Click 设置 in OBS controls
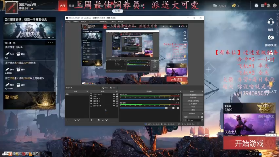The width and height of the screenshot is (279, 157). (193, 107)
